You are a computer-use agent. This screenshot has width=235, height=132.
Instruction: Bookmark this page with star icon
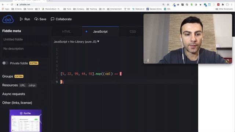(x=168, y=5)
